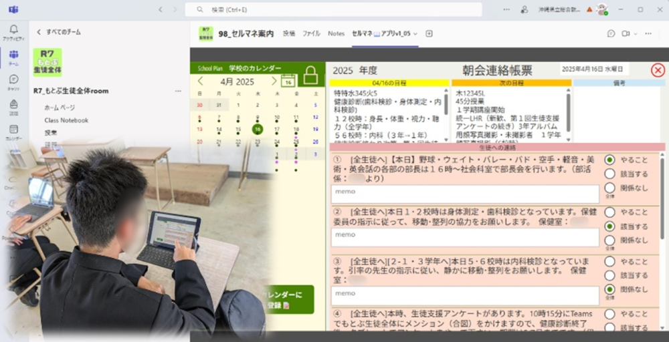Open the user profile avatar
The width and height of the screenshot is (669, 342).
point(602,9)
